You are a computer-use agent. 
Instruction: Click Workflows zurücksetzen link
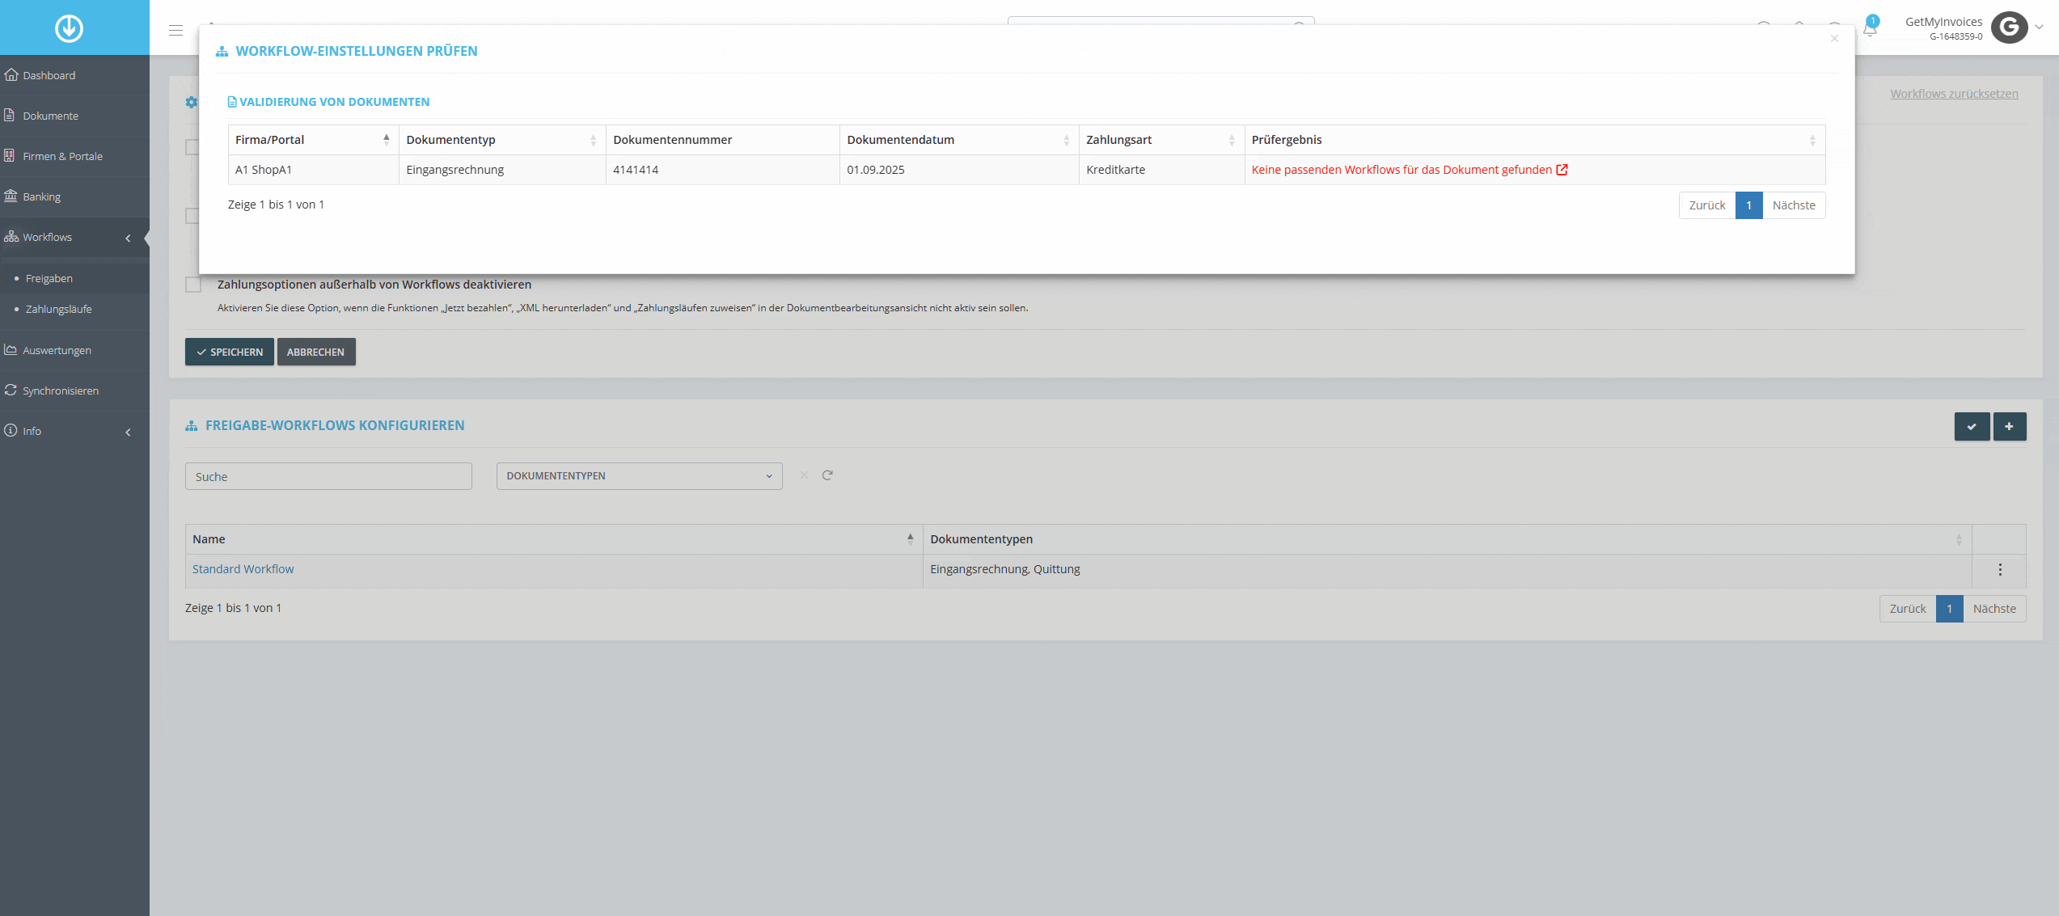point(1954,94)
